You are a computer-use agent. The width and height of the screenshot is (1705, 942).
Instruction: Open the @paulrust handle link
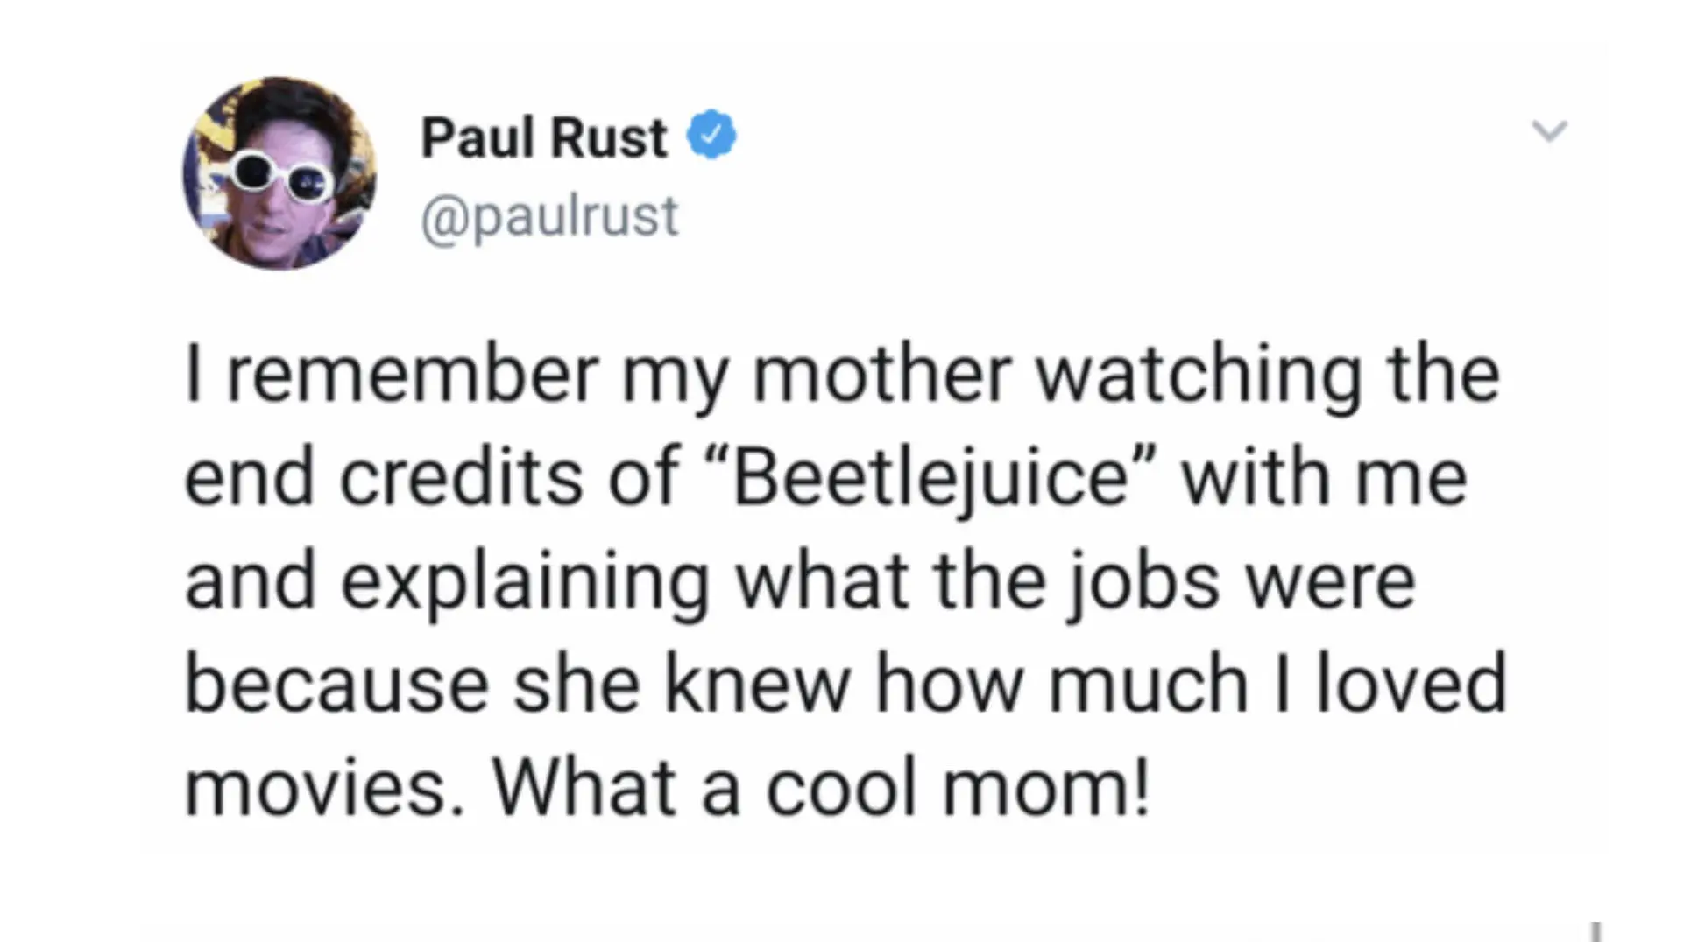point(549,215)
